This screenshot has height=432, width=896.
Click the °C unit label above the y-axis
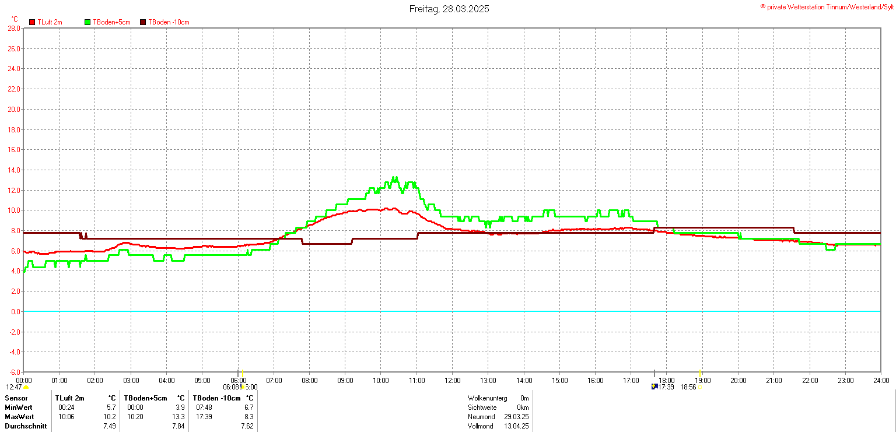pos(15,19)
